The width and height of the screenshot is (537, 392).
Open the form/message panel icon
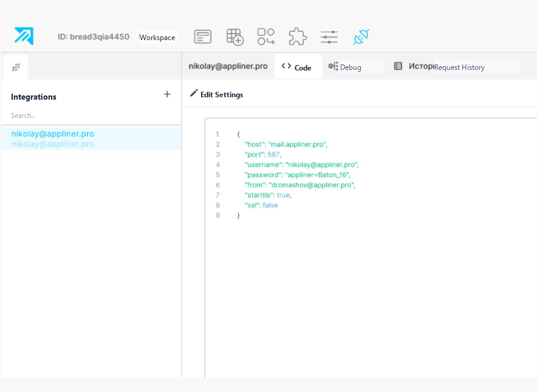point(203,36)
